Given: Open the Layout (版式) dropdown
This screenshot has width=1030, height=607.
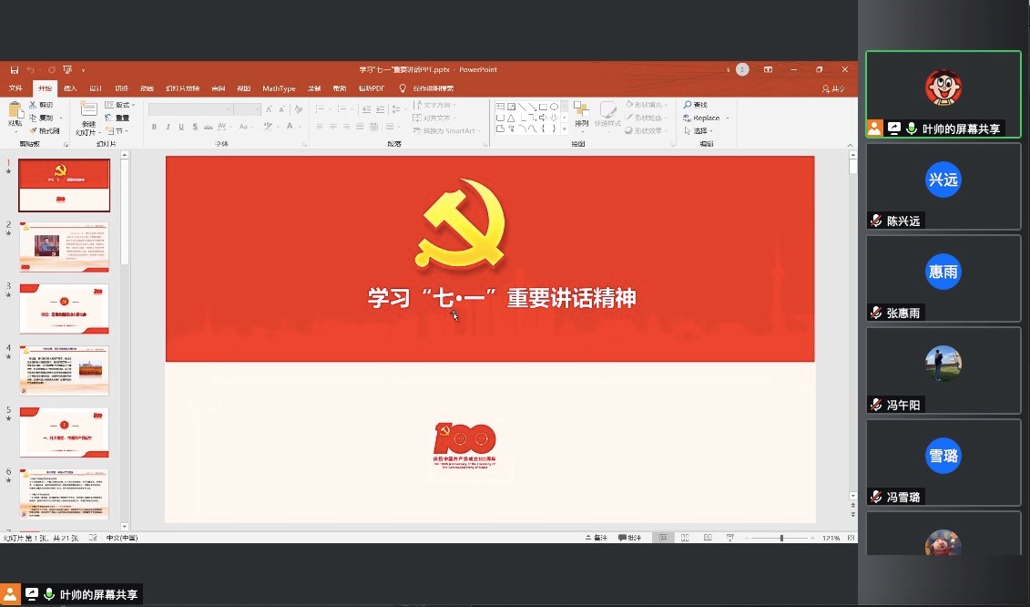Looking at the screenshot, I should pos(120,105).
